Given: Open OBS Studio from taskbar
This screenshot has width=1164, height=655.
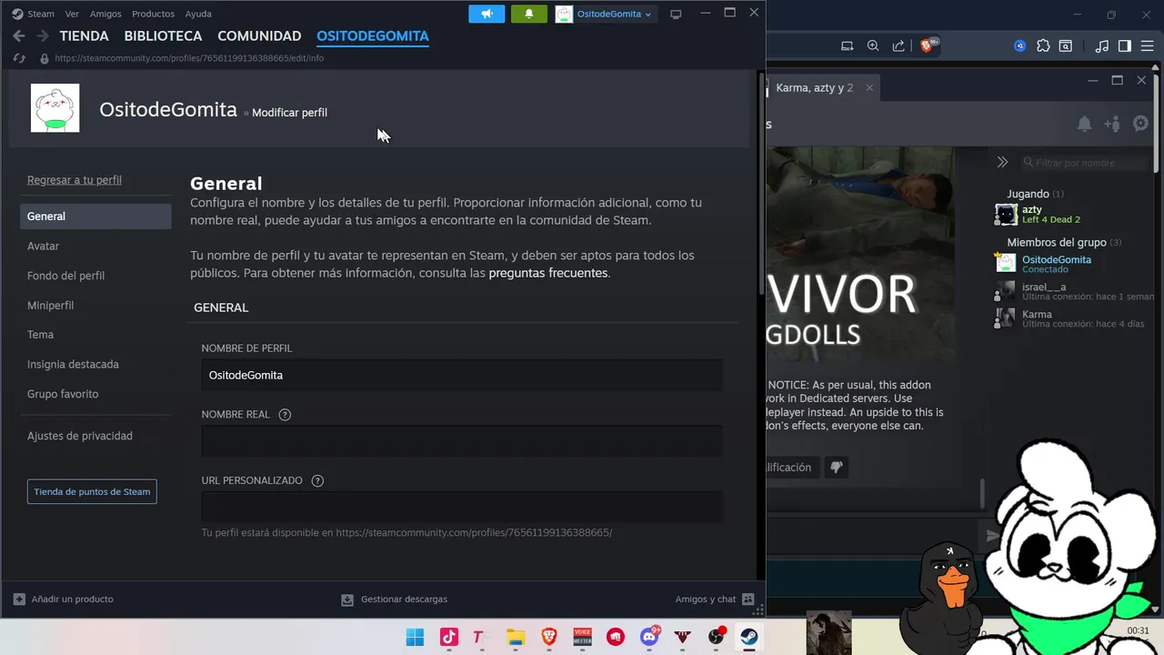Looking at the screenshot, I should [x=717, y=637].
